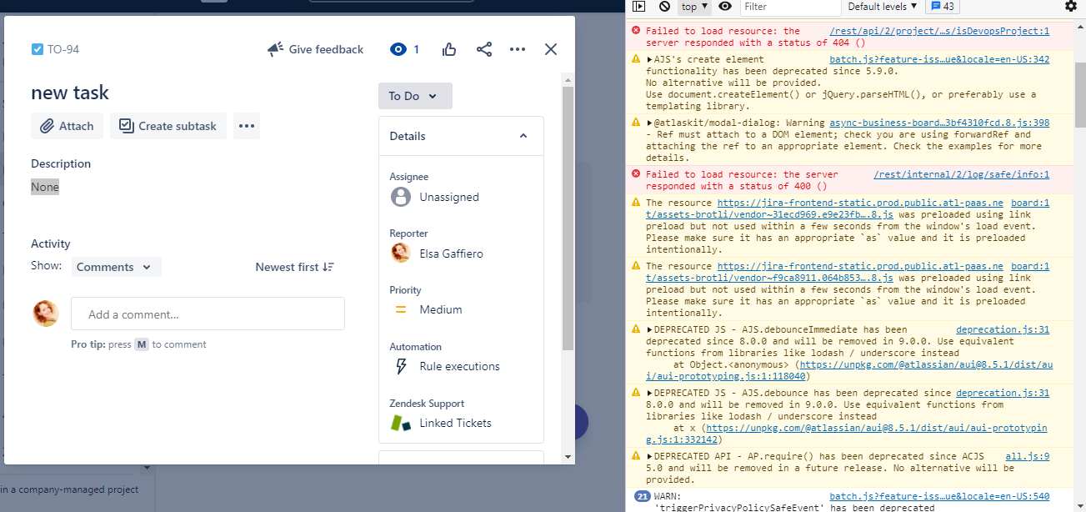Open the share issue icon
This screenshot has width=1086, height=512.
(x=484, y=49)
